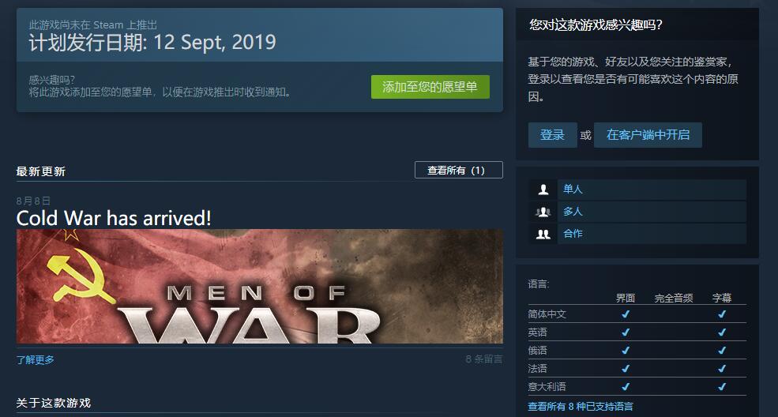Click the interface checkmark for 简体中文
The image size is (778, 417).
(x=626, y=314)
